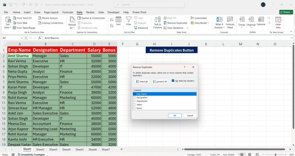
Task: Sort A to Z ascending
Action: (x=112, y=20)
